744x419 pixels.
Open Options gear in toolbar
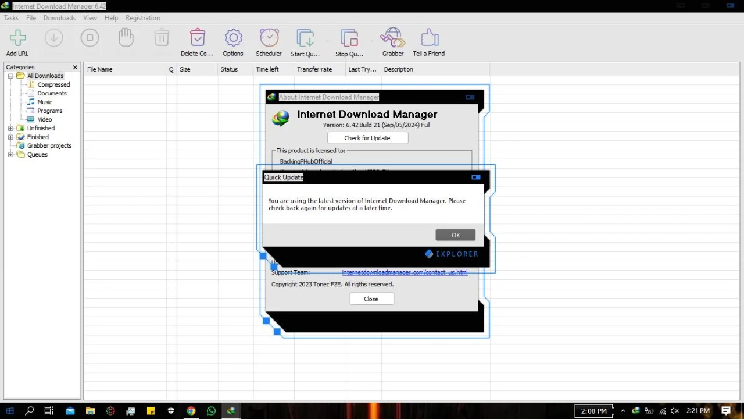point(233,38)
